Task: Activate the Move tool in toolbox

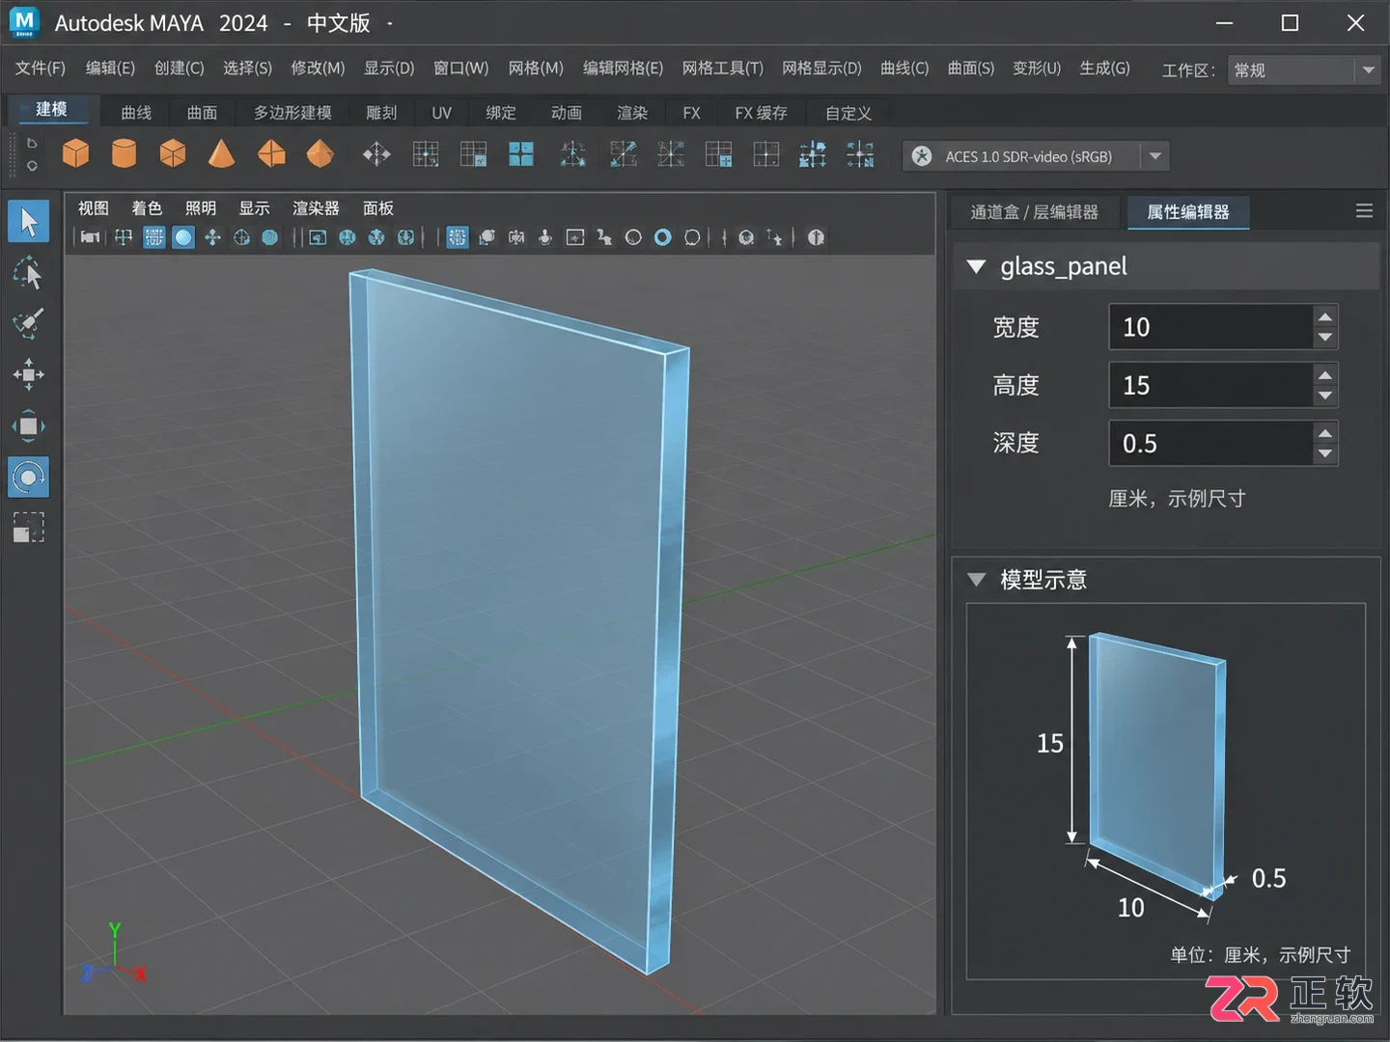Action: coord(28,374)
